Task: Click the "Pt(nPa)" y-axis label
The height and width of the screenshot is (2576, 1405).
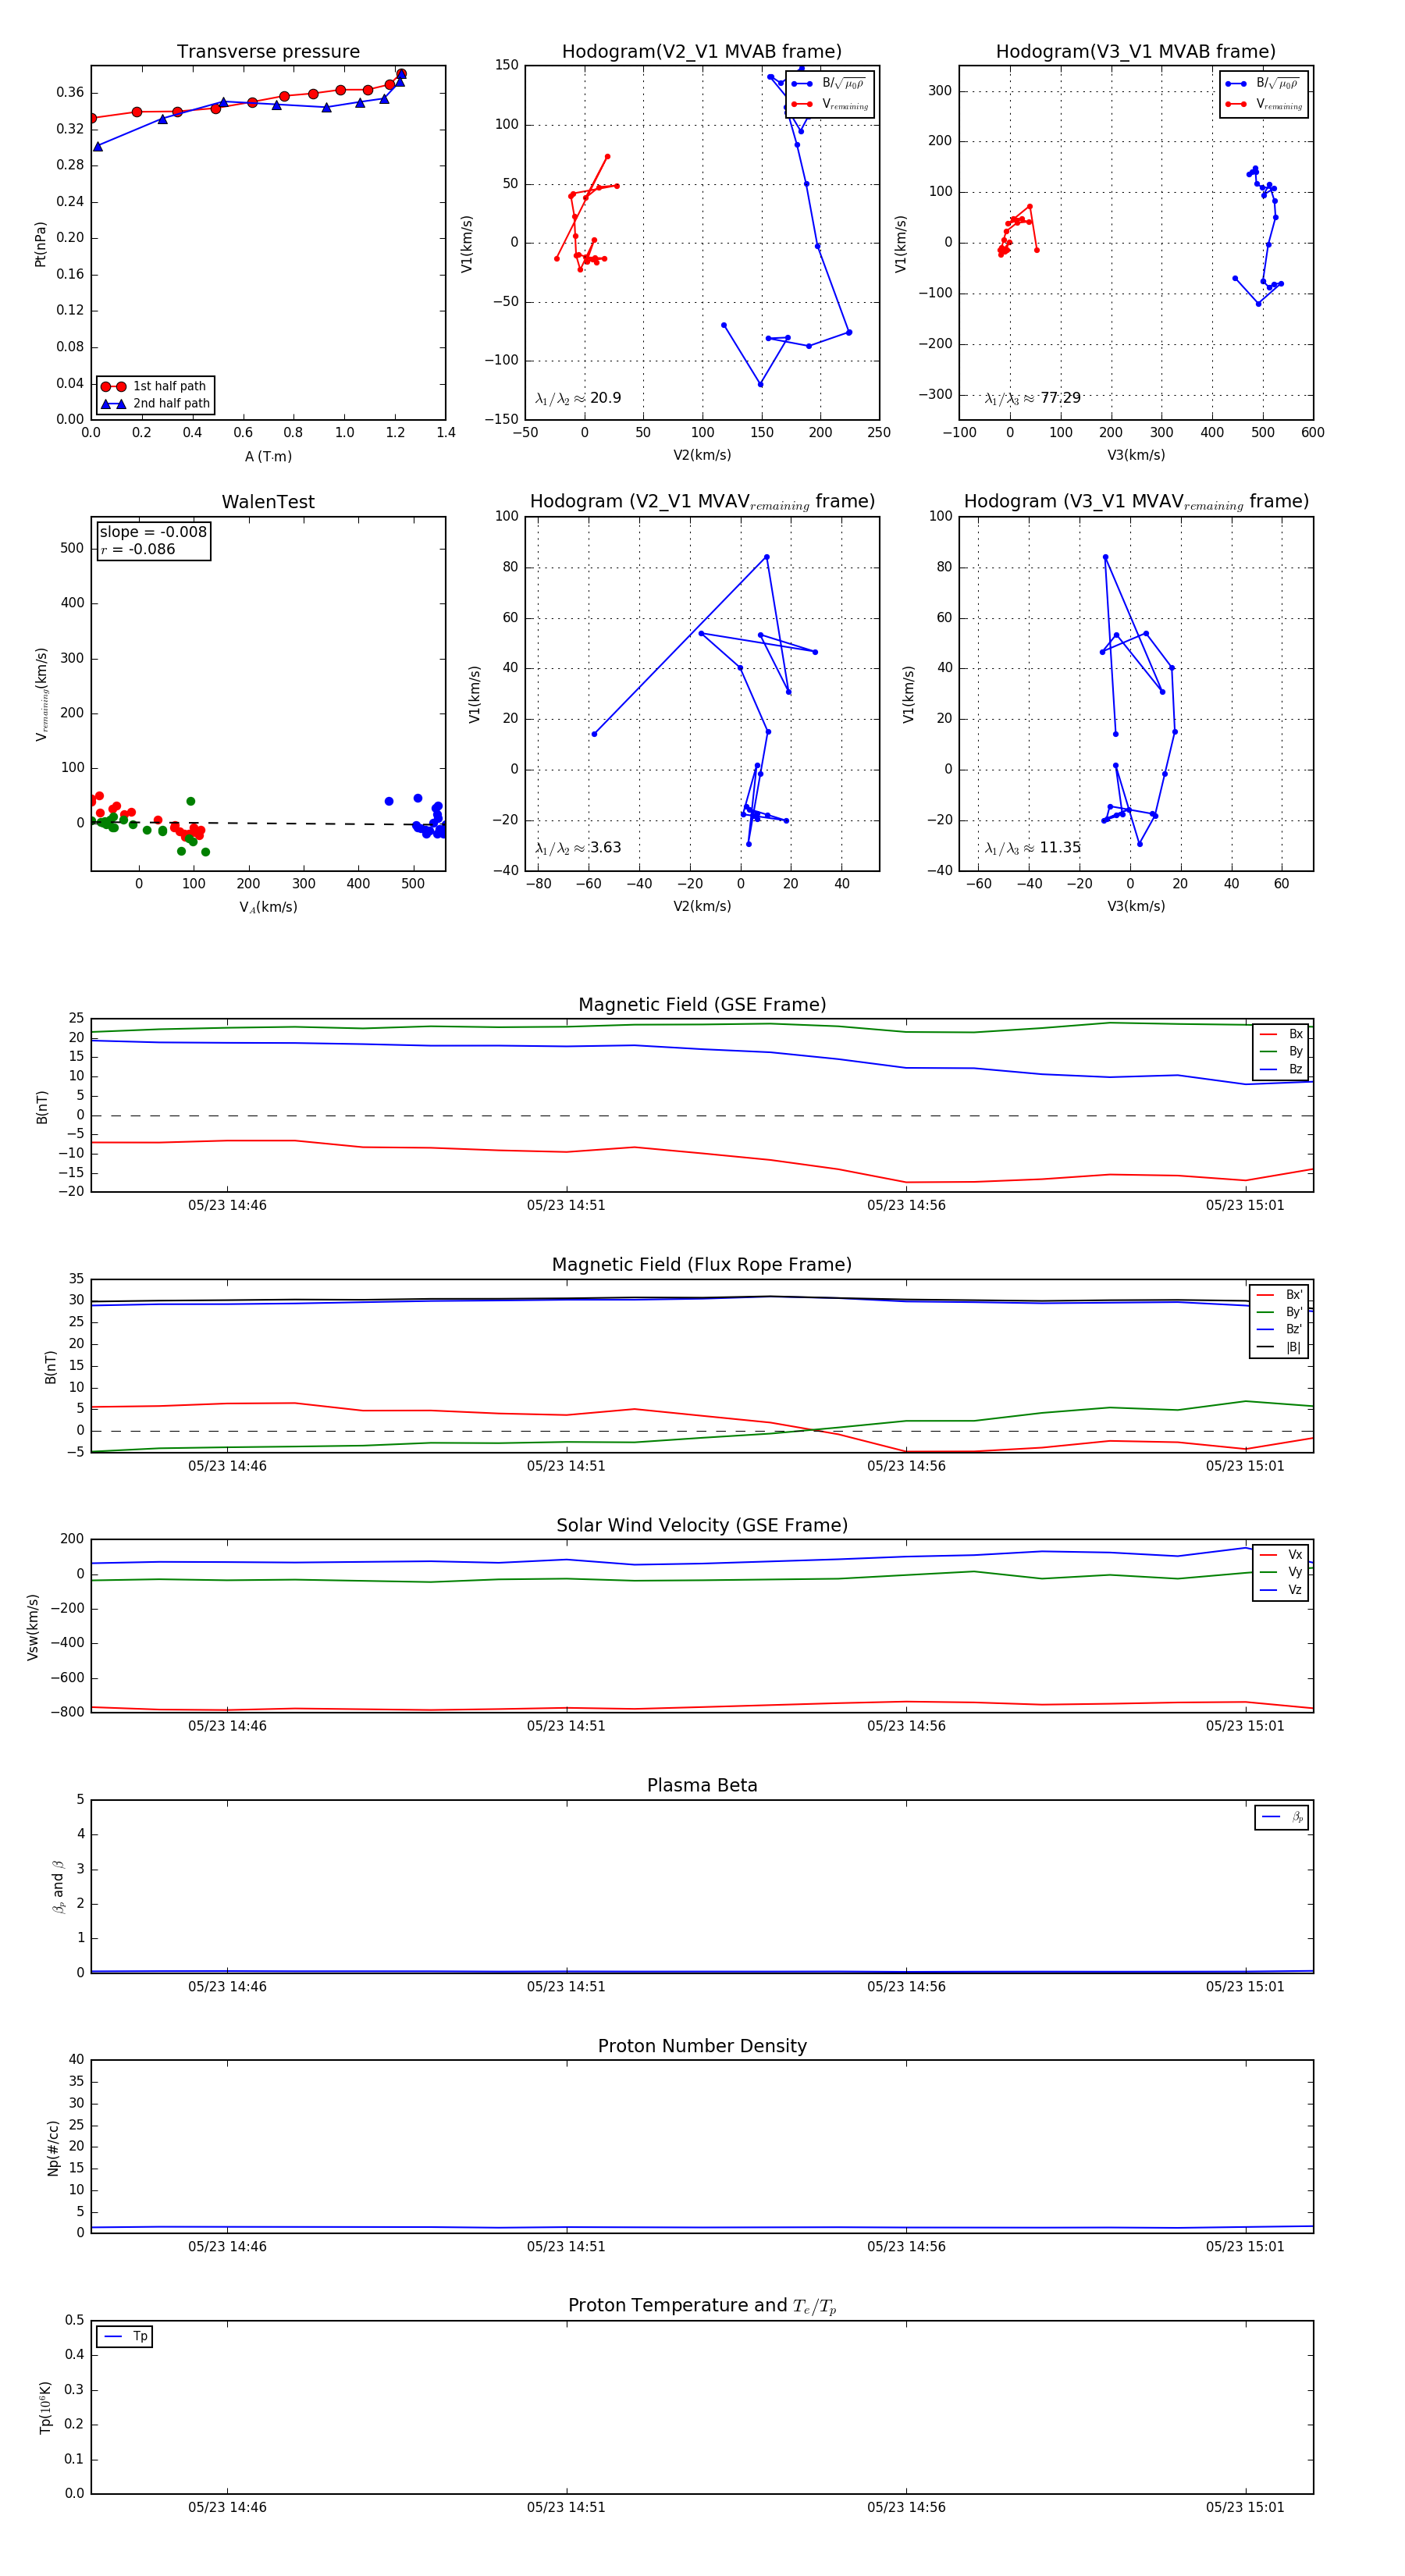Action: coord(41,243)
